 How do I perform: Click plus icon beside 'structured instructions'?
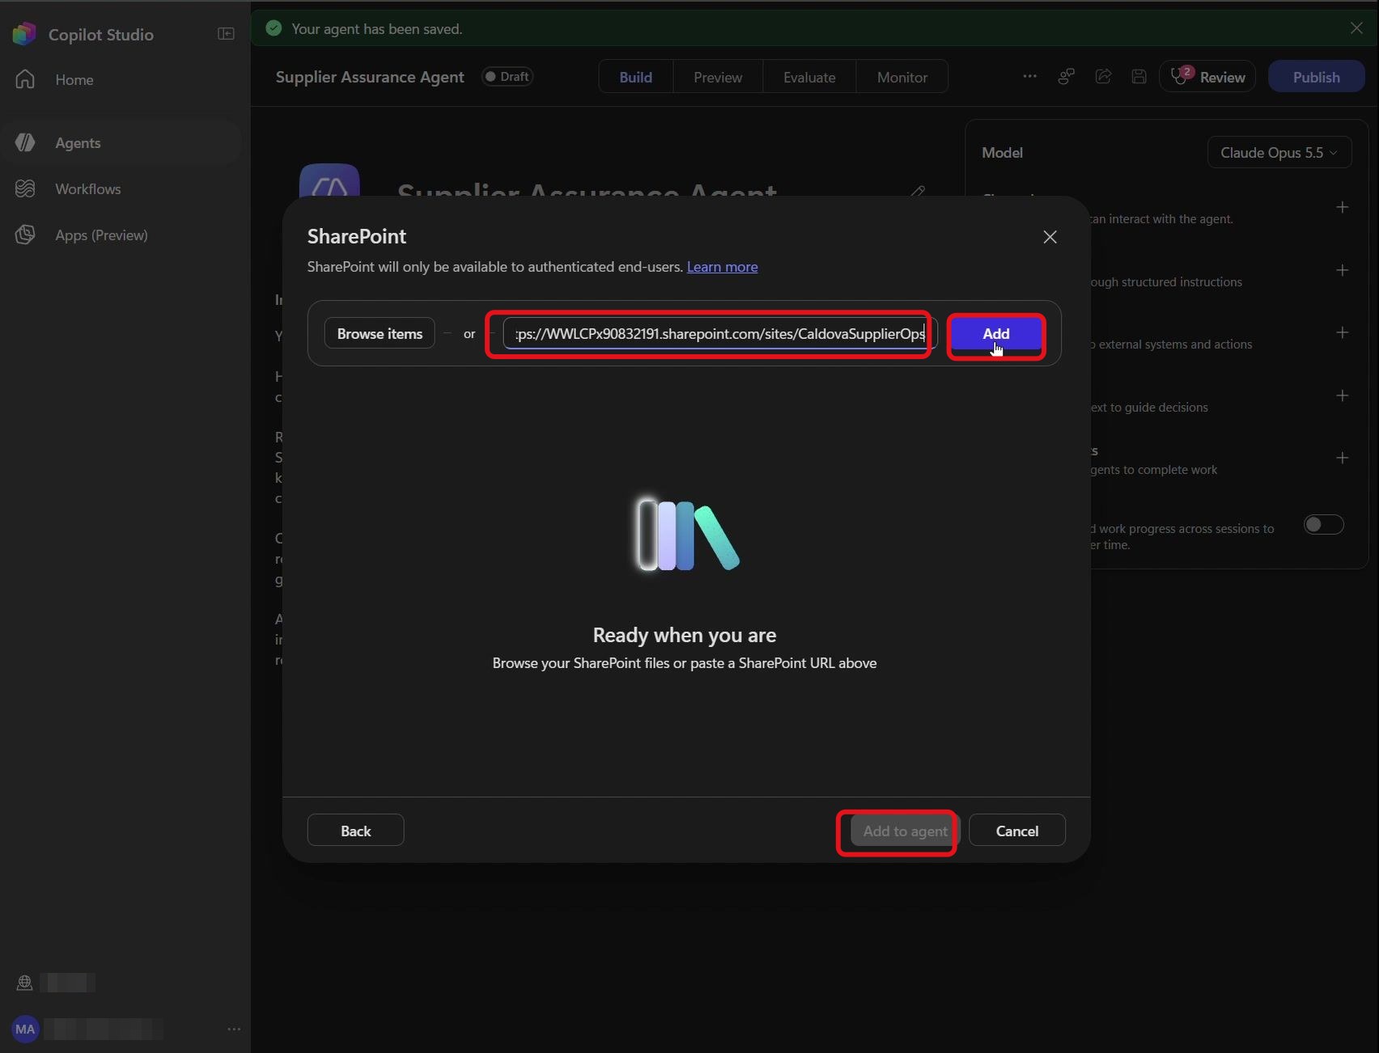tap(1342, 270)
